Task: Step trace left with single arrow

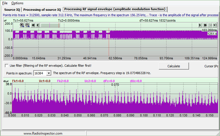Action: coord(38,25)
